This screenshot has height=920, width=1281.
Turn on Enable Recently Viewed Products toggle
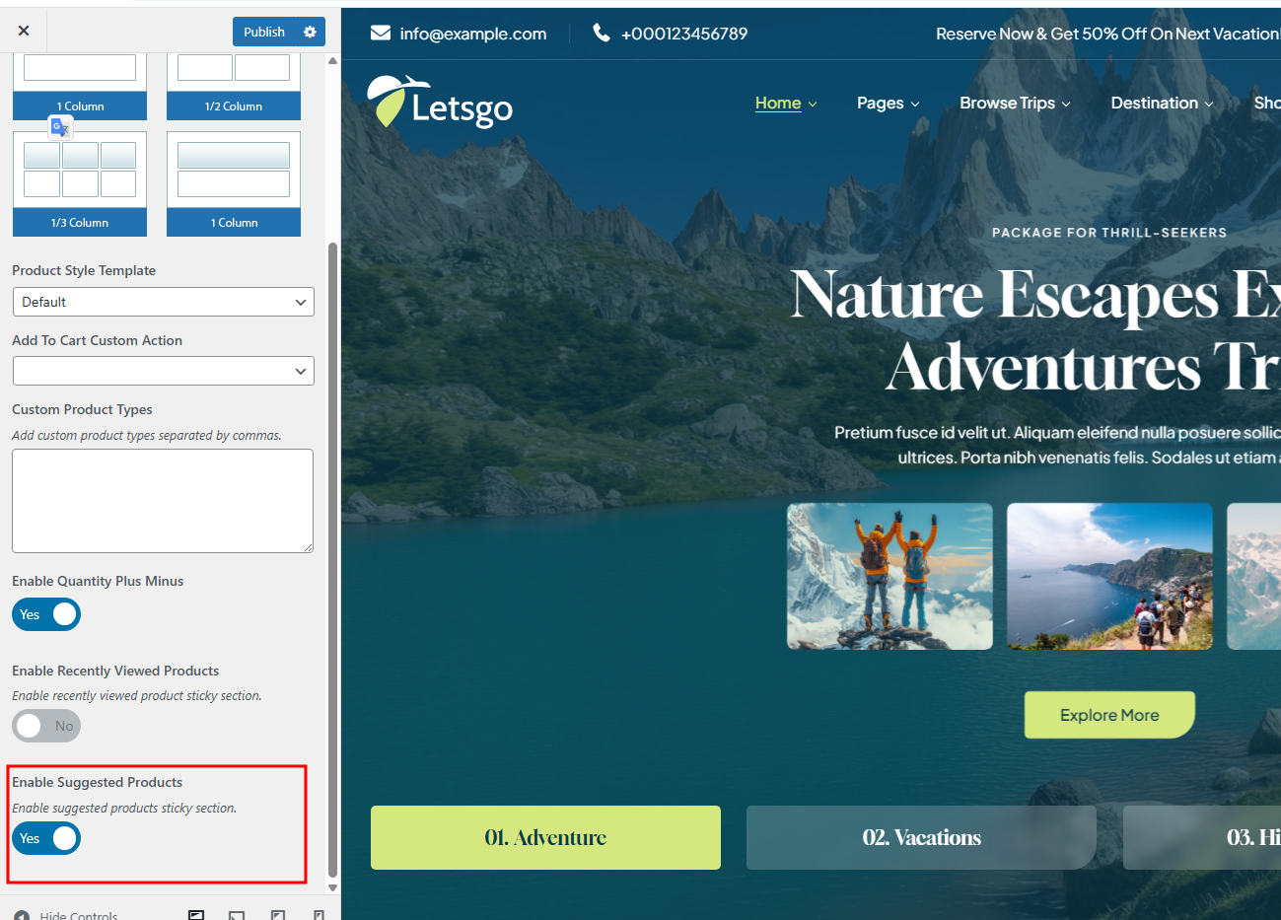pyautogui.click(x=46, y=726)
